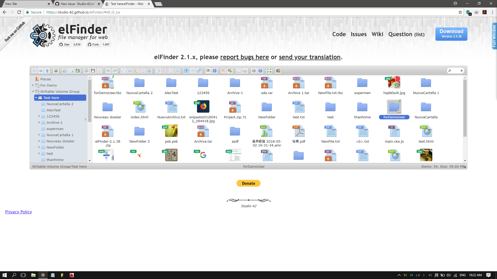Cut the selected file using scissors icon

[x=130, y=71]
